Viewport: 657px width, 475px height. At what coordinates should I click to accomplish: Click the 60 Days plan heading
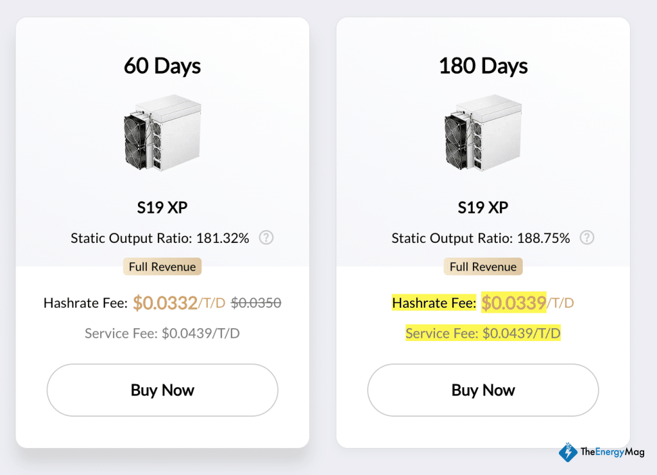coord(162,66)
